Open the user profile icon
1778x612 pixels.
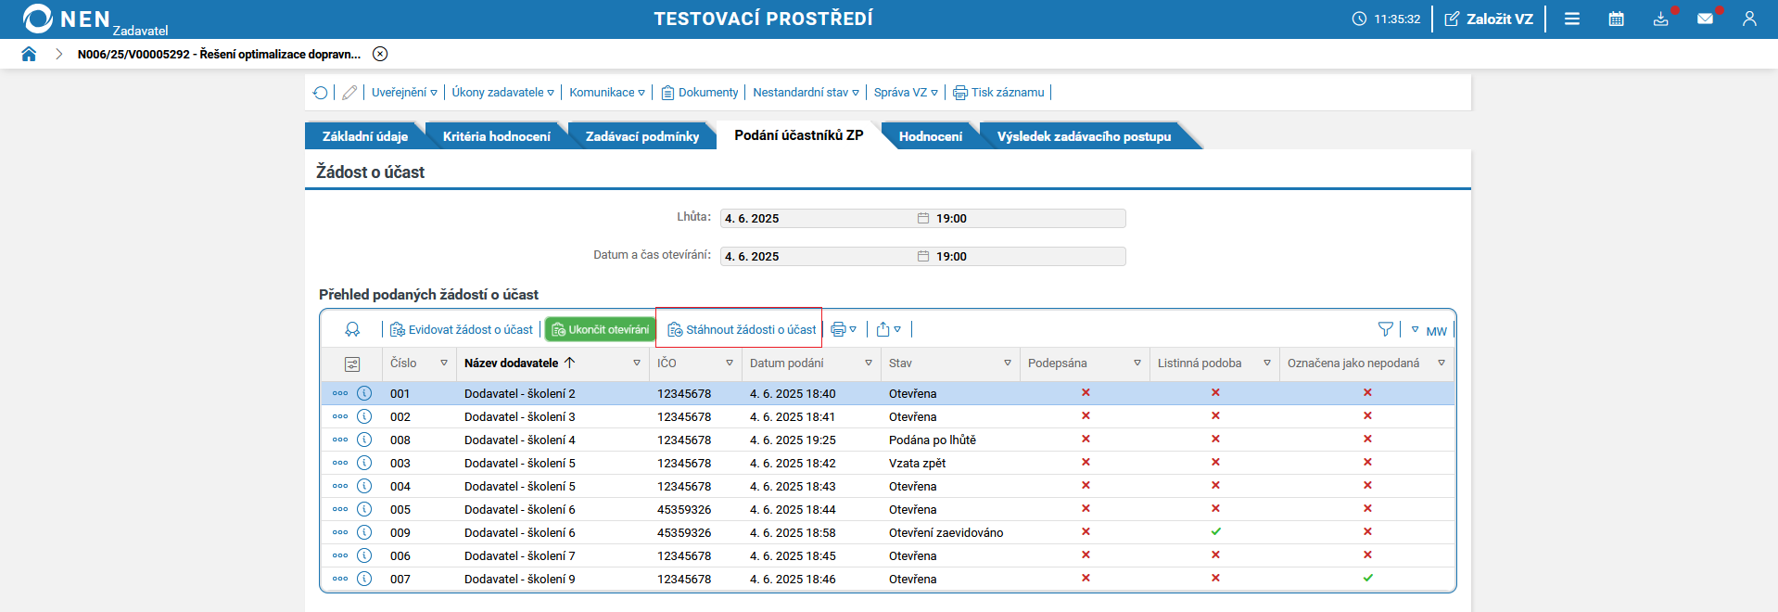tap(1749, 19)
